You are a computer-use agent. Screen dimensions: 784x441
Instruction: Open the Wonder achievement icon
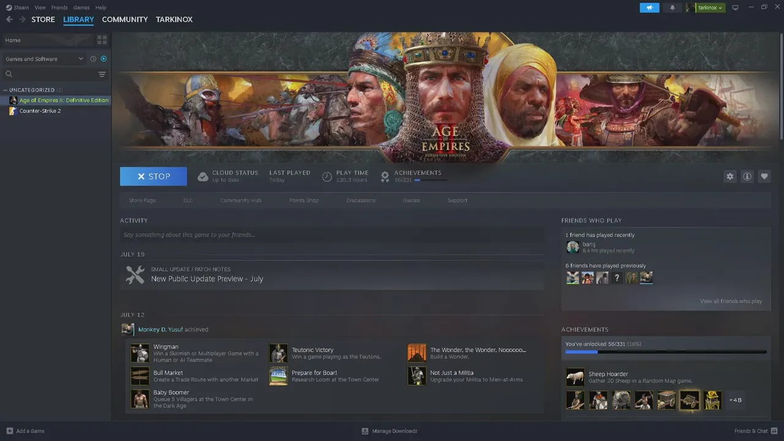(417, 353)
